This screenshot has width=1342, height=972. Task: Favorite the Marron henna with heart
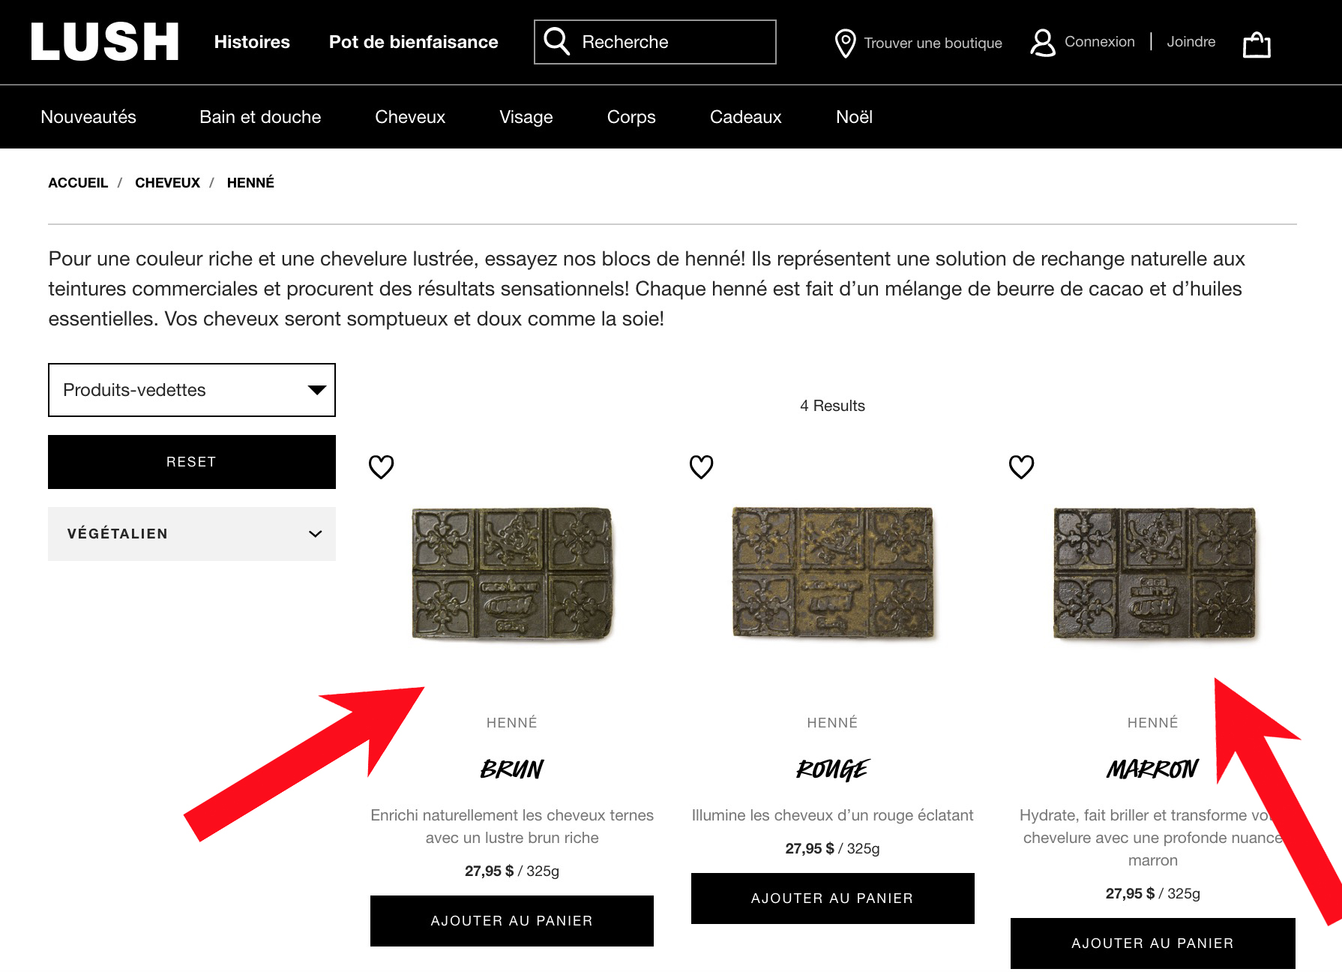pyautogui.click(x=1021, y=466)
